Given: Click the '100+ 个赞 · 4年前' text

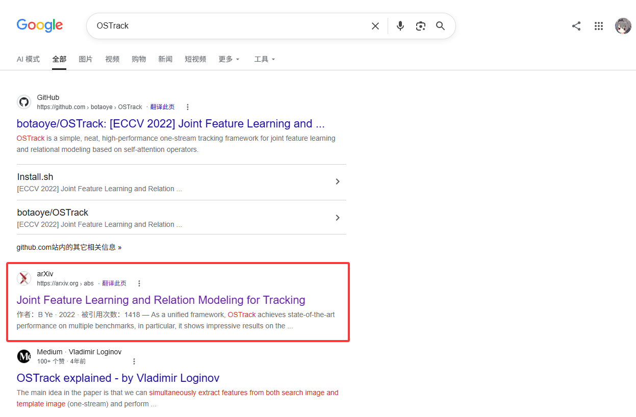Looking at the screenshot, I should pyautogui.click(x=61, y=361).
